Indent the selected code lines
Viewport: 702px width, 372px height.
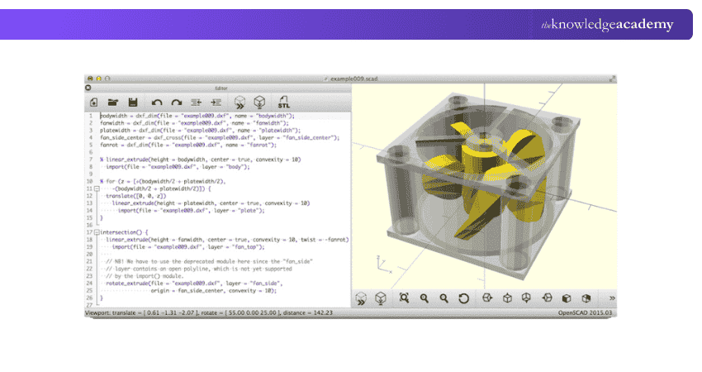click(x=216, y=102)
